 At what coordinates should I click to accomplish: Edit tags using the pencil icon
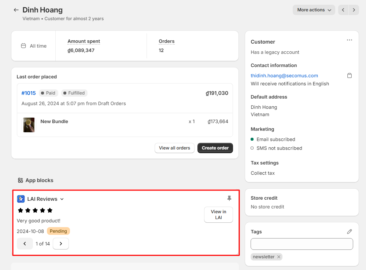(349, 232)
